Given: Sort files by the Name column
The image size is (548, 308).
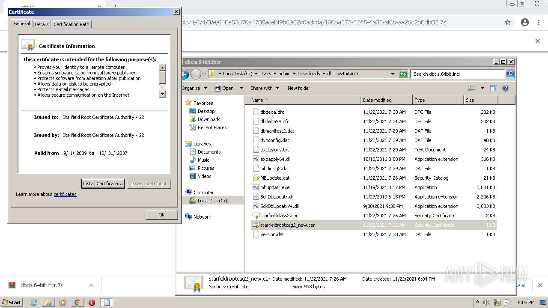Looking at the screenshot, I should (x=303, y=100).
